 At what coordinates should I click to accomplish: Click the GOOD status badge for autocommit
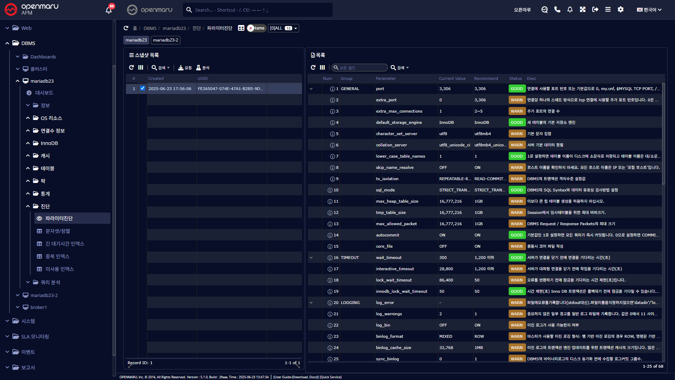pyautogui.click(x=517, y=235)
